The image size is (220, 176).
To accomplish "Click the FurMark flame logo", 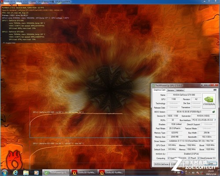I will click(14, 160).
